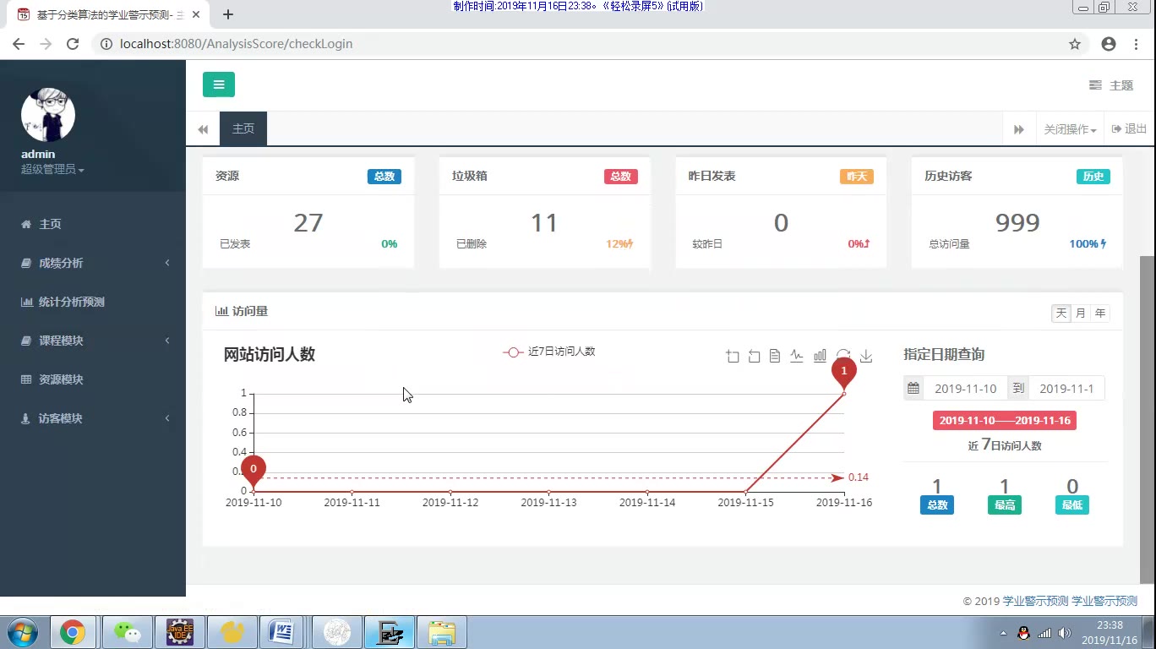Save chart as image download icon

point(866,357)
